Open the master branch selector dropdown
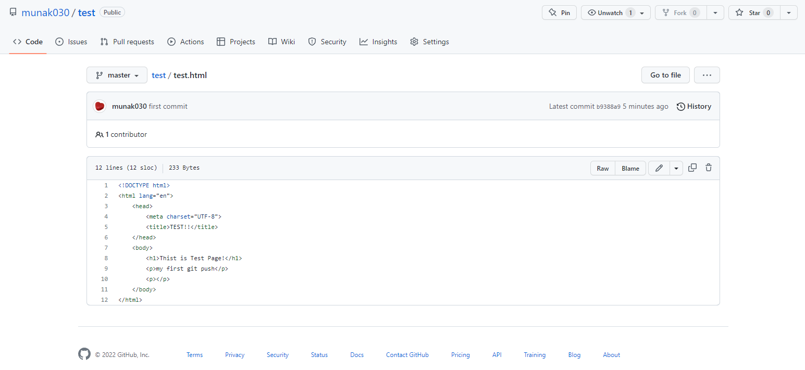Screen dimensions: 805x370 click(117, 75)
